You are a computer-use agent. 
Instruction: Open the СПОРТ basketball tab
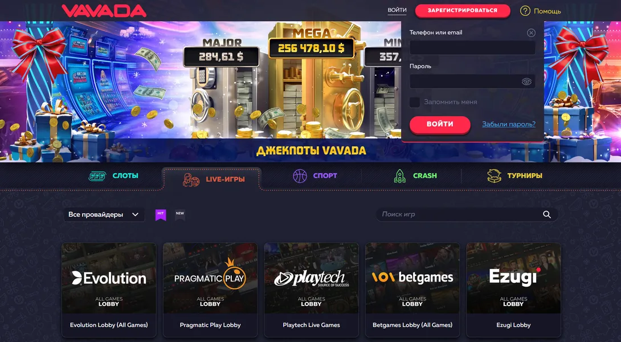coord(315,176)
